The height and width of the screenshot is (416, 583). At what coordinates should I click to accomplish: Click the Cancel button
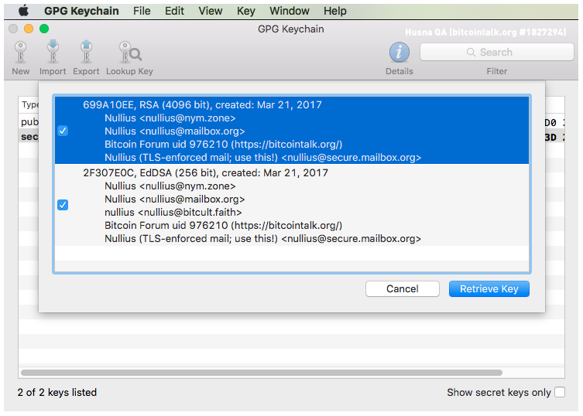pos(403,288)
